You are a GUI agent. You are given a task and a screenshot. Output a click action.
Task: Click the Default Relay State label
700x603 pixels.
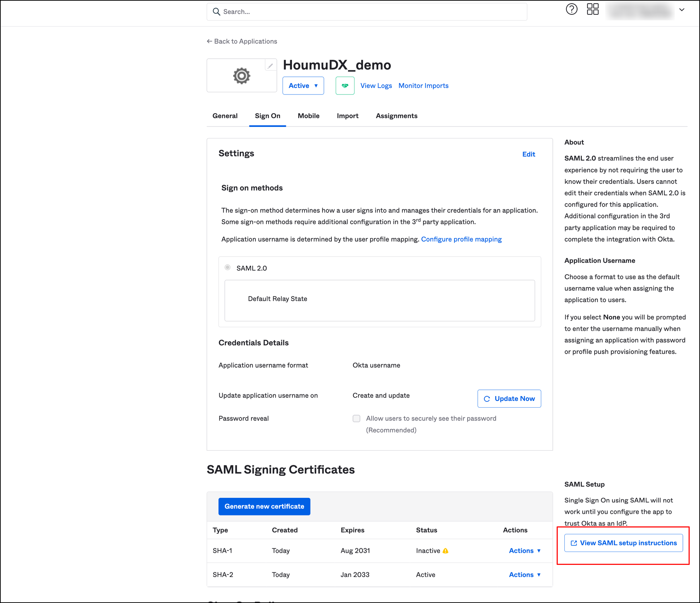pyautogui.click(x=278, y=299)
